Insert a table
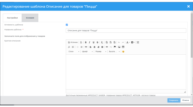193x107 pixels. [123, 47]
